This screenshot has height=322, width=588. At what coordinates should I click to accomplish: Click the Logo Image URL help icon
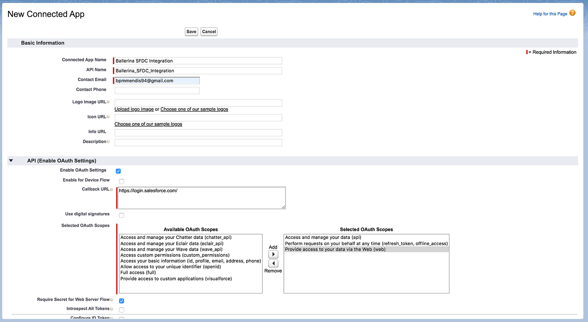click(108, 102)
